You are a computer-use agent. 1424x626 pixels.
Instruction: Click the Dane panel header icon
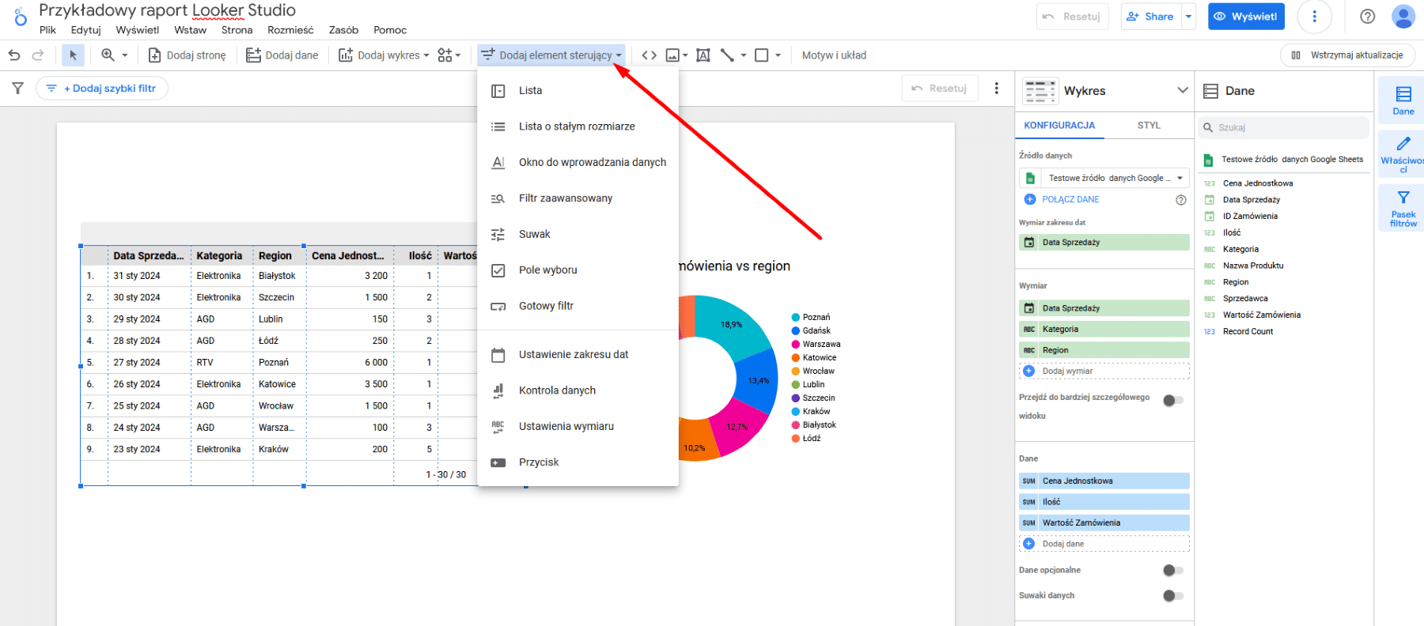1210,91
